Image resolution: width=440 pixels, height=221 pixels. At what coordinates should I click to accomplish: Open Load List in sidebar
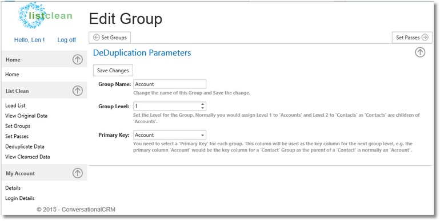pyautogui.click(x=15, y=105)
